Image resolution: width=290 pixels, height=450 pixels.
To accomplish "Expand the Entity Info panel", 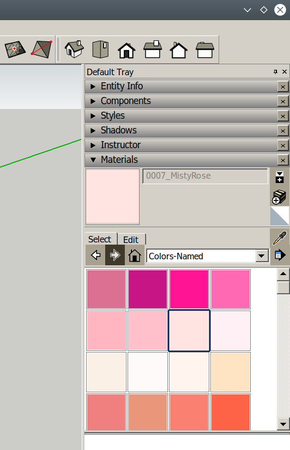I will [93, 87].
